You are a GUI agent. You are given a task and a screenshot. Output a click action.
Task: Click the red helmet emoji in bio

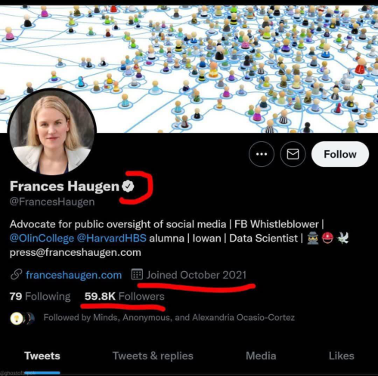point(327,238)
